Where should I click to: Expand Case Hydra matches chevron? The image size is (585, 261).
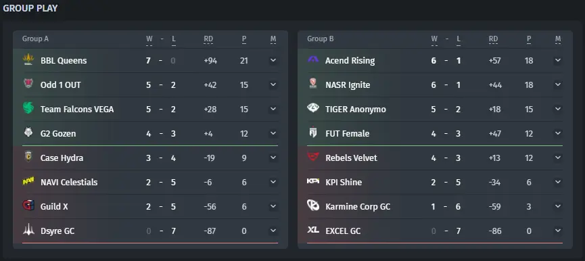click(273, 158)
